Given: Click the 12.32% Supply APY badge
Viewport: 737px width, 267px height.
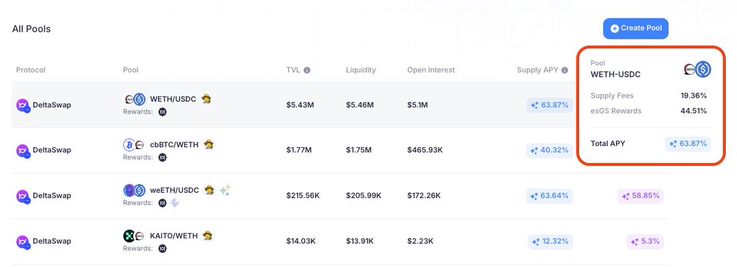Looking at the screenshot, I should point(550,241).
